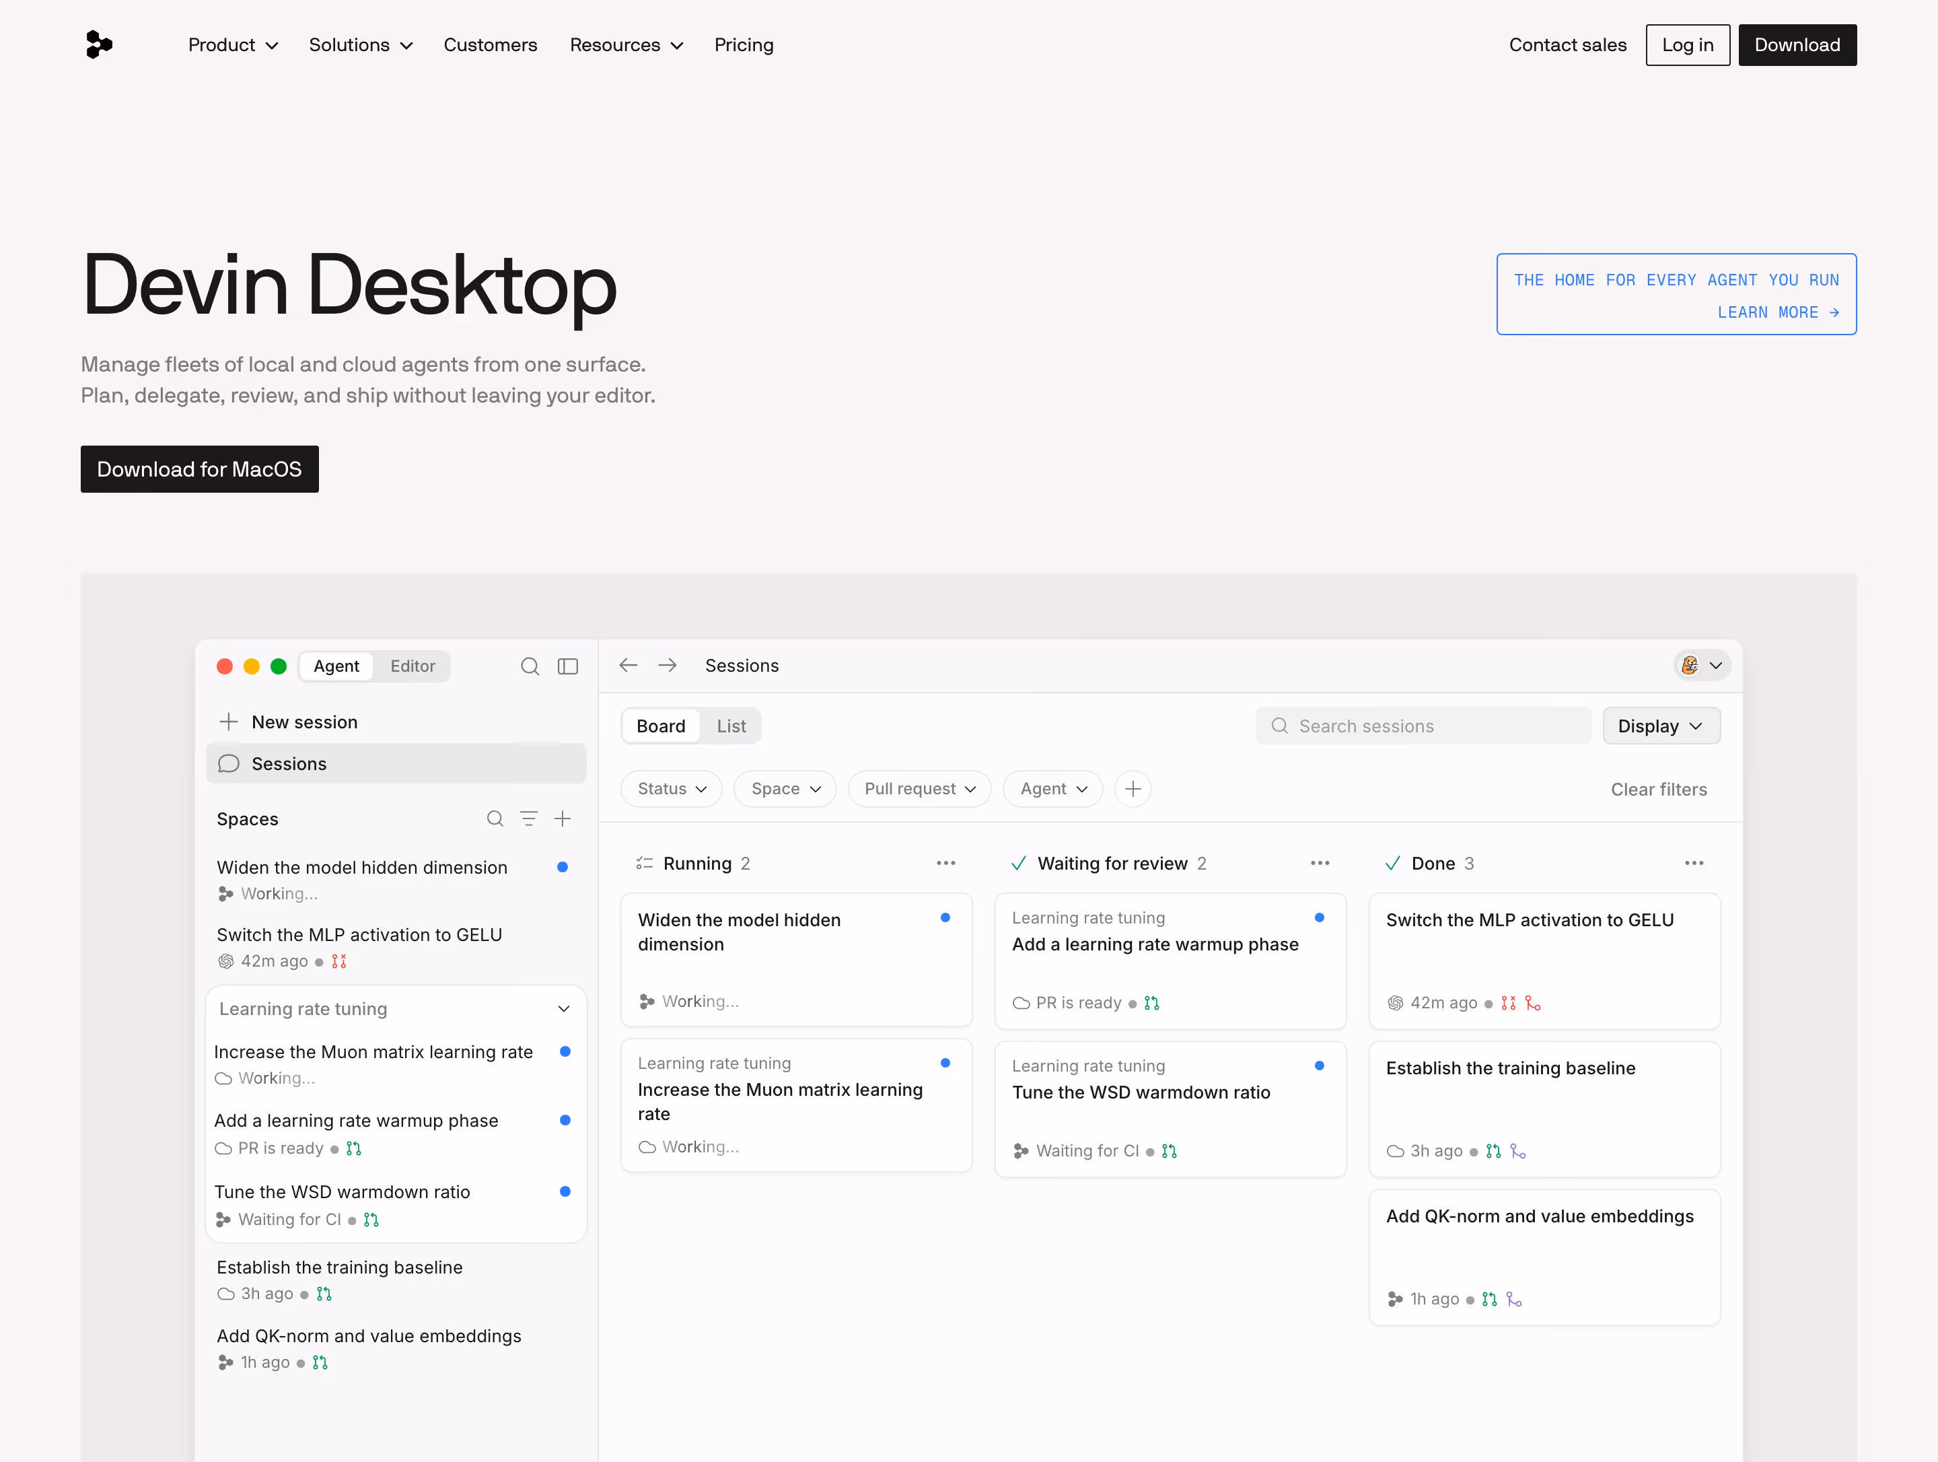The height and width of the screenshot is (1462, 1938).
Task: Click the Log in button
Action: click(1688, 44)
